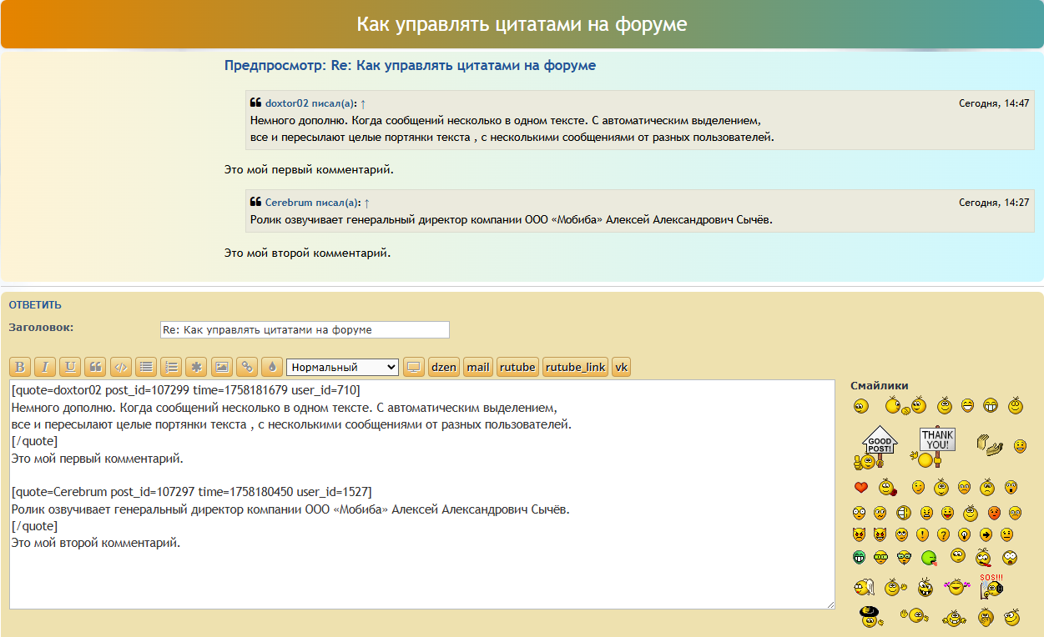The height and width of the screenshot is (637, 1044).
Task: Open the font size dropdown 'Нормальный'
Action: coord(342,367)
